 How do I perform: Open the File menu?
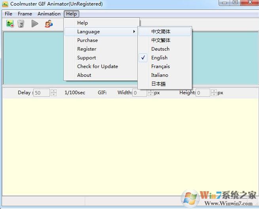[8, 14]
